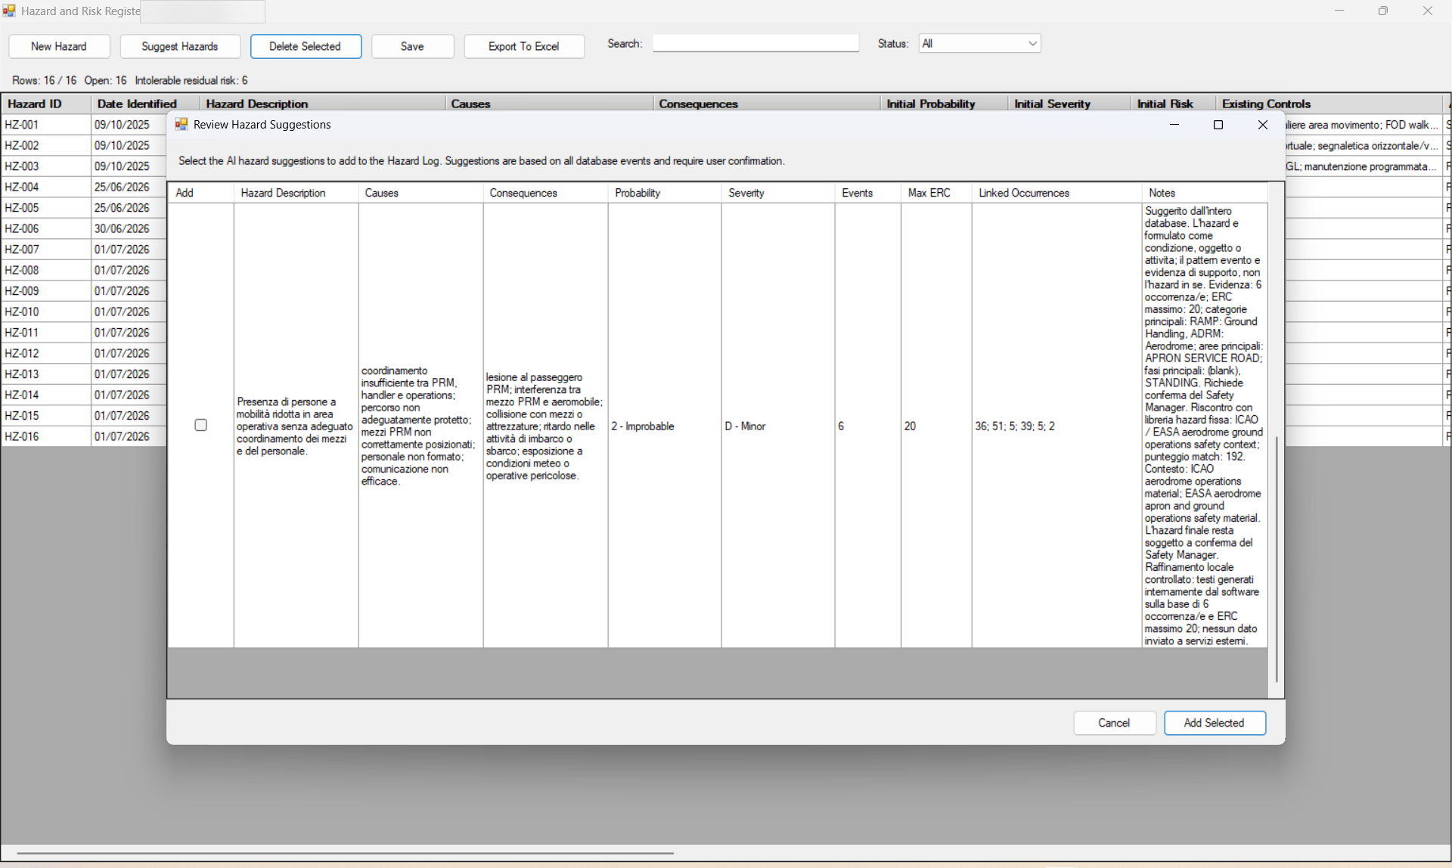Screen dimensions: 1452x868
Task: Click the Save button
Action: [x=412, y=46]
